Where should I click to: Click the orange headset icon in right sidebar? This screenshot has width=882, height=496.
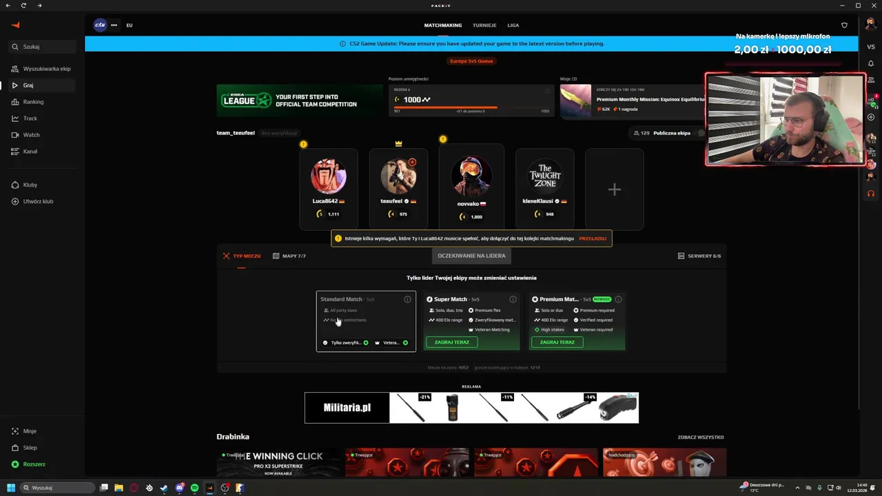871,194
